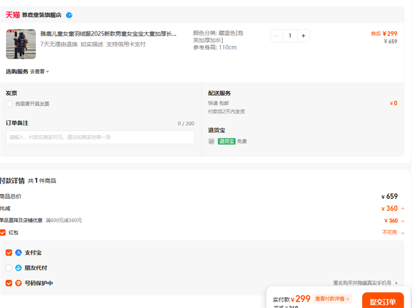
Task: Collapse the 共减 ¥360 discount section
Action: [402, 209]
